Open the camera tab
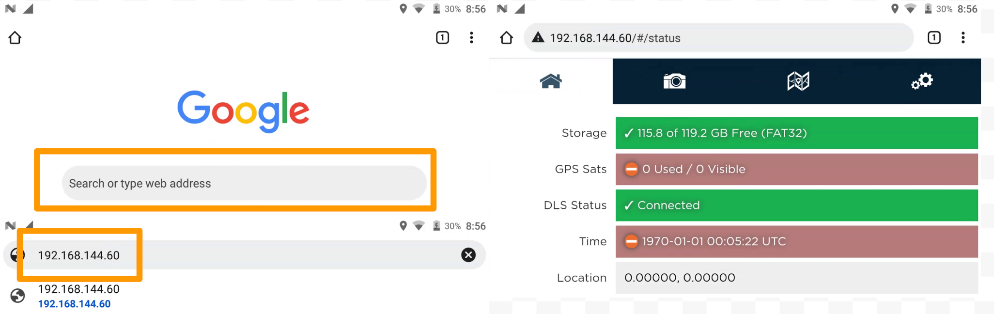The height and width of the screenshot is (314, 994). (674, 81)
